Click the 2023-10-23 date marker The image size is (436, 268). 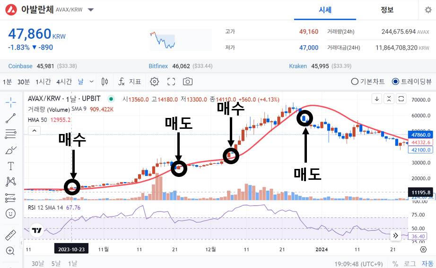click(x=71, y=249)
